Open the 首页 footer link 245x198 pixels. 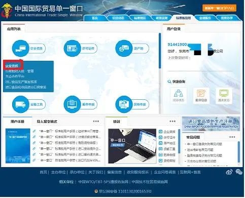pyautogui.click(x=43, y=172)
